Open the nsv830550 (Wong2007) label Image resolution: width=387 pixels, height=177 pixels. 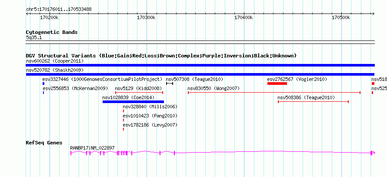pyautogui.click(x=214, y=88)
